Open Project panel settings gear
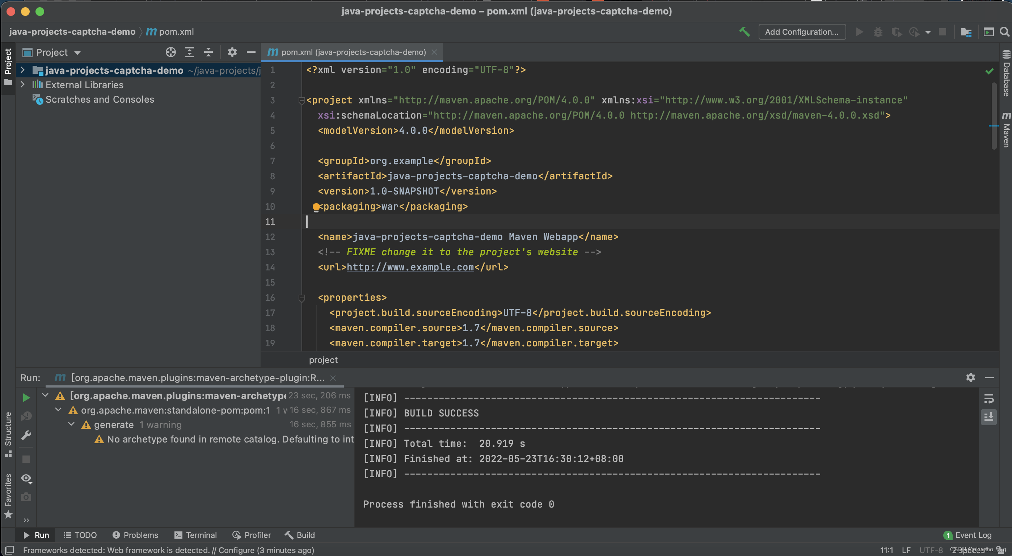This screenshot has width=1012, height=556. (232, 52)
